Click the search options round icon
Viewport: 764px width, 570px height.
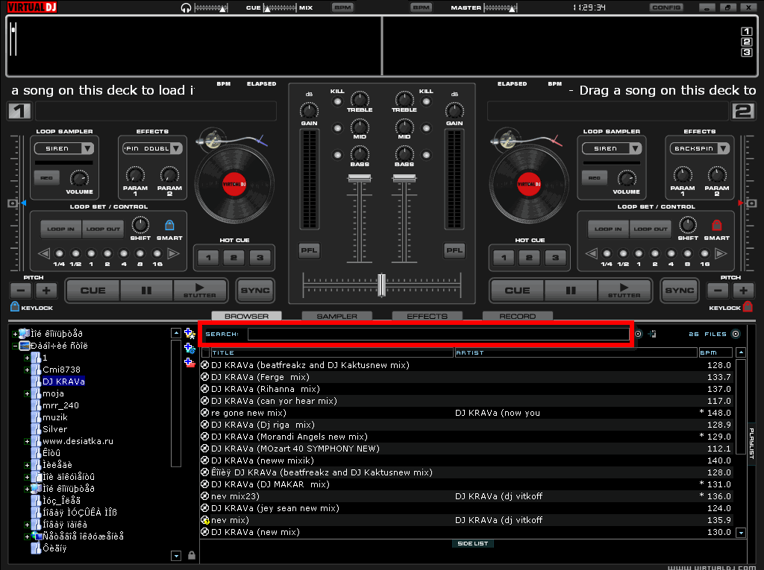pyautogui.click(x=638, y=334)
